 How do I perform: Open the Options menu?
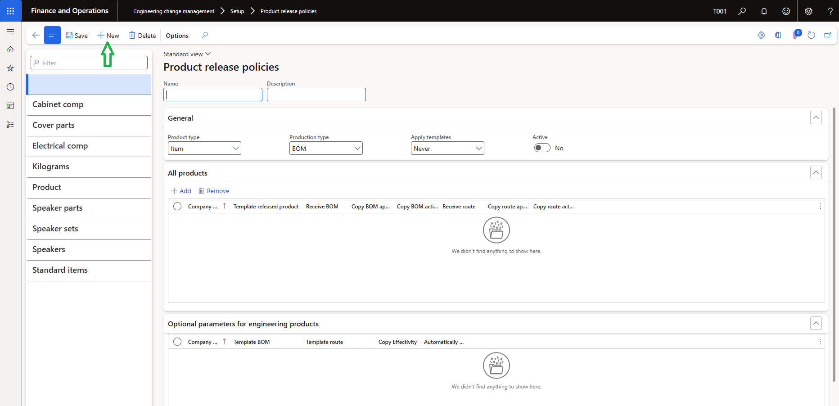coord(176,35)
